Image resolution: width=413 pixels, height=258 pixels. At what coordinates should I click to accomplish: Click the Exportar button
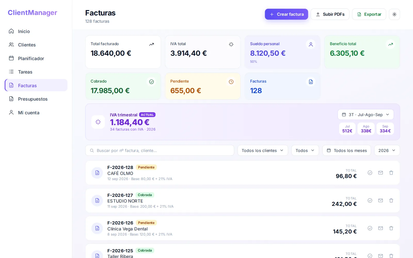(369, 14)
